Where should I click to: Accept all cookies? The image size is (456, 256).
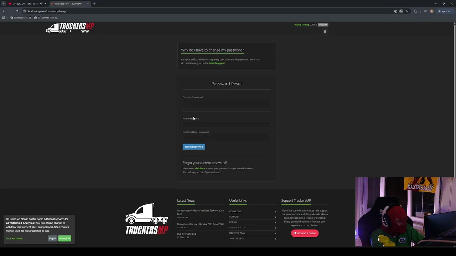point(64,239)
